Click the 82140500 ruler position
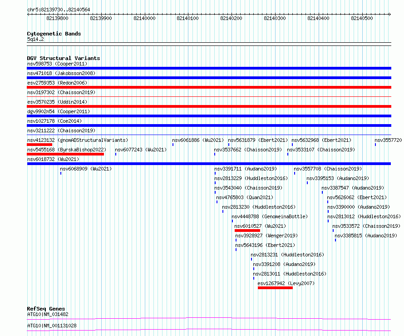The width and height of the screenshot is (404, 336). pyautogui.click(x=362, y=18)
